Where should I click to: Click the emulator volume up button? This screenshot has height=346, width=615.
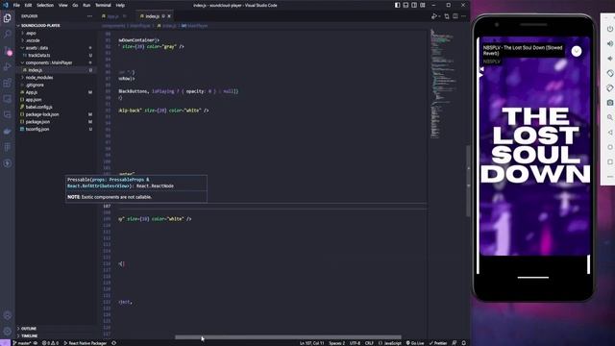click(x=609, y=43)
